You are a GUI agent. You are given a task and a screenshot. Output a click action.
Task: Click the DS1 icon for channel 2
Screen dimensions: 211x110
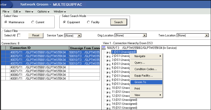point(108,56)
